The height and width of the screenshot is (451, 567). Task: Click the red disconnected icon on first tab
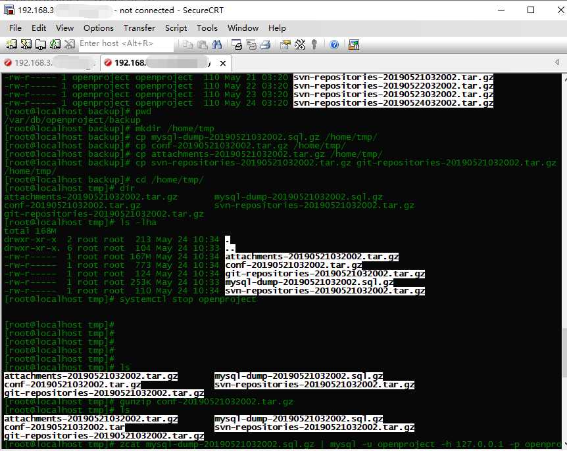click(x=8, y=63)
